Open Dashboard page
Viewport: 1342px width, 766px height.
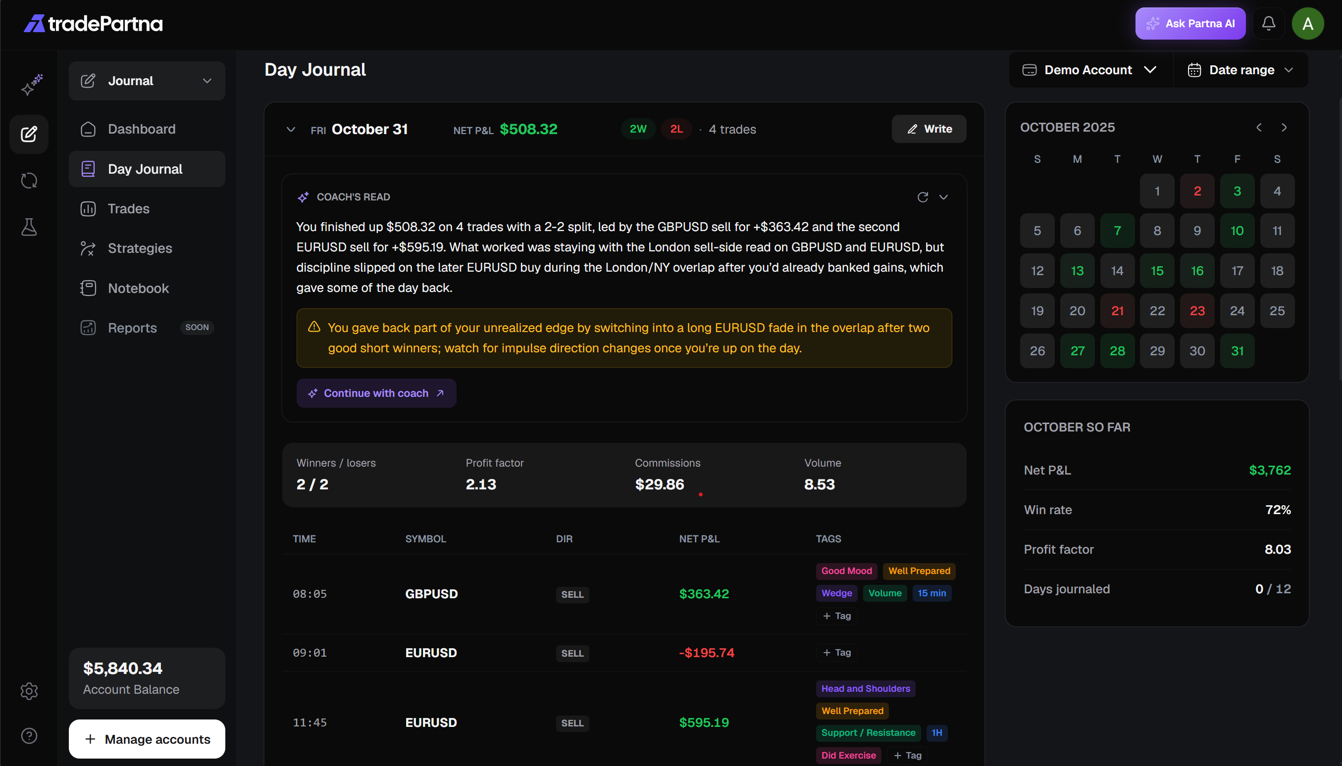pos(147,129)
